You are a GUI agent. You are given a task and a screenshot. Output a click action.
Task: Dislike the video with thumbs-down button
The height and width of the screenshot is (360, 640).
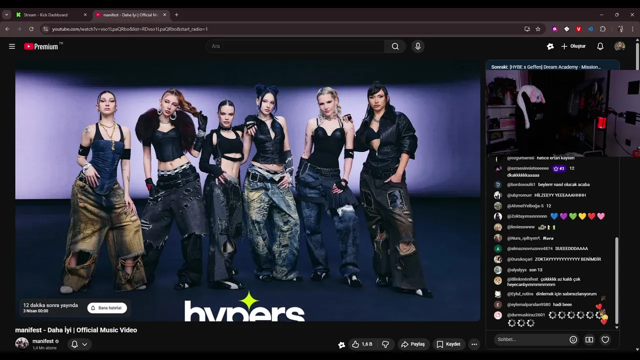(385, 344)
